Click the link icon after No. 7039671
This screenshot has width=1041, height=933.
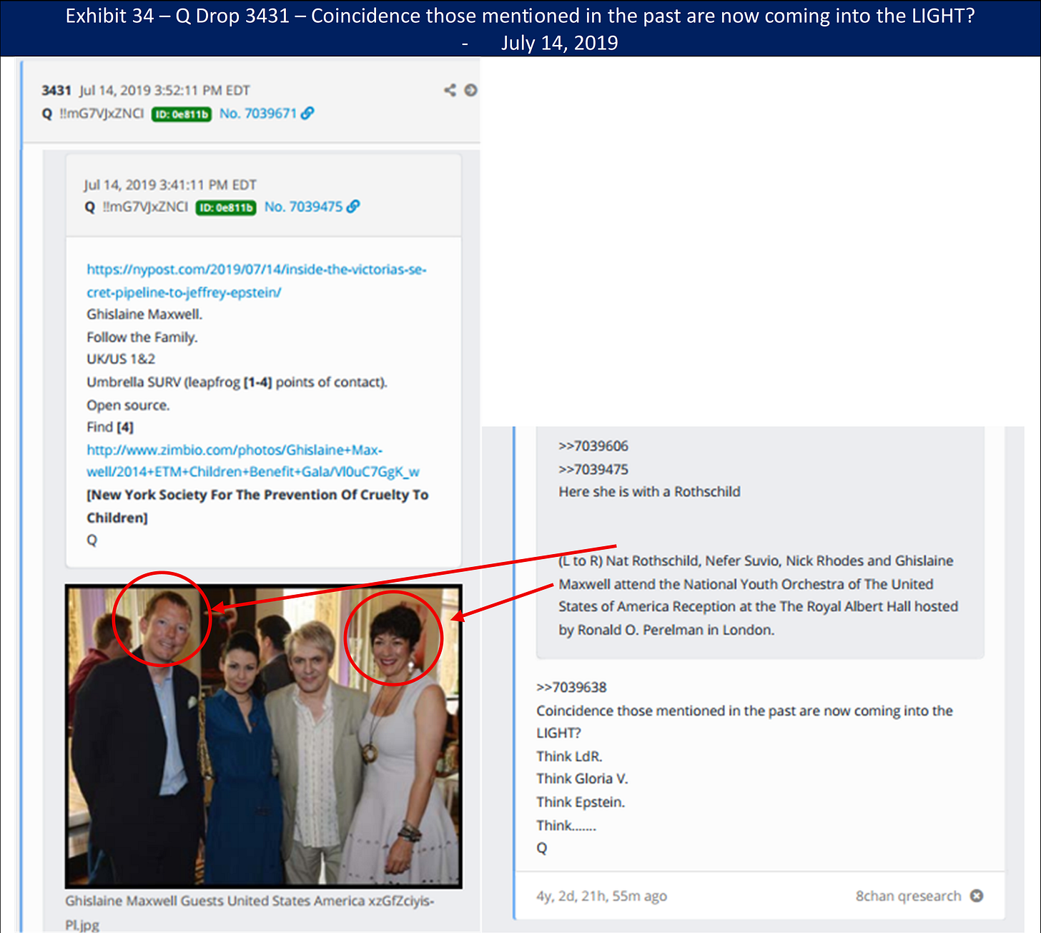[307, 113]
